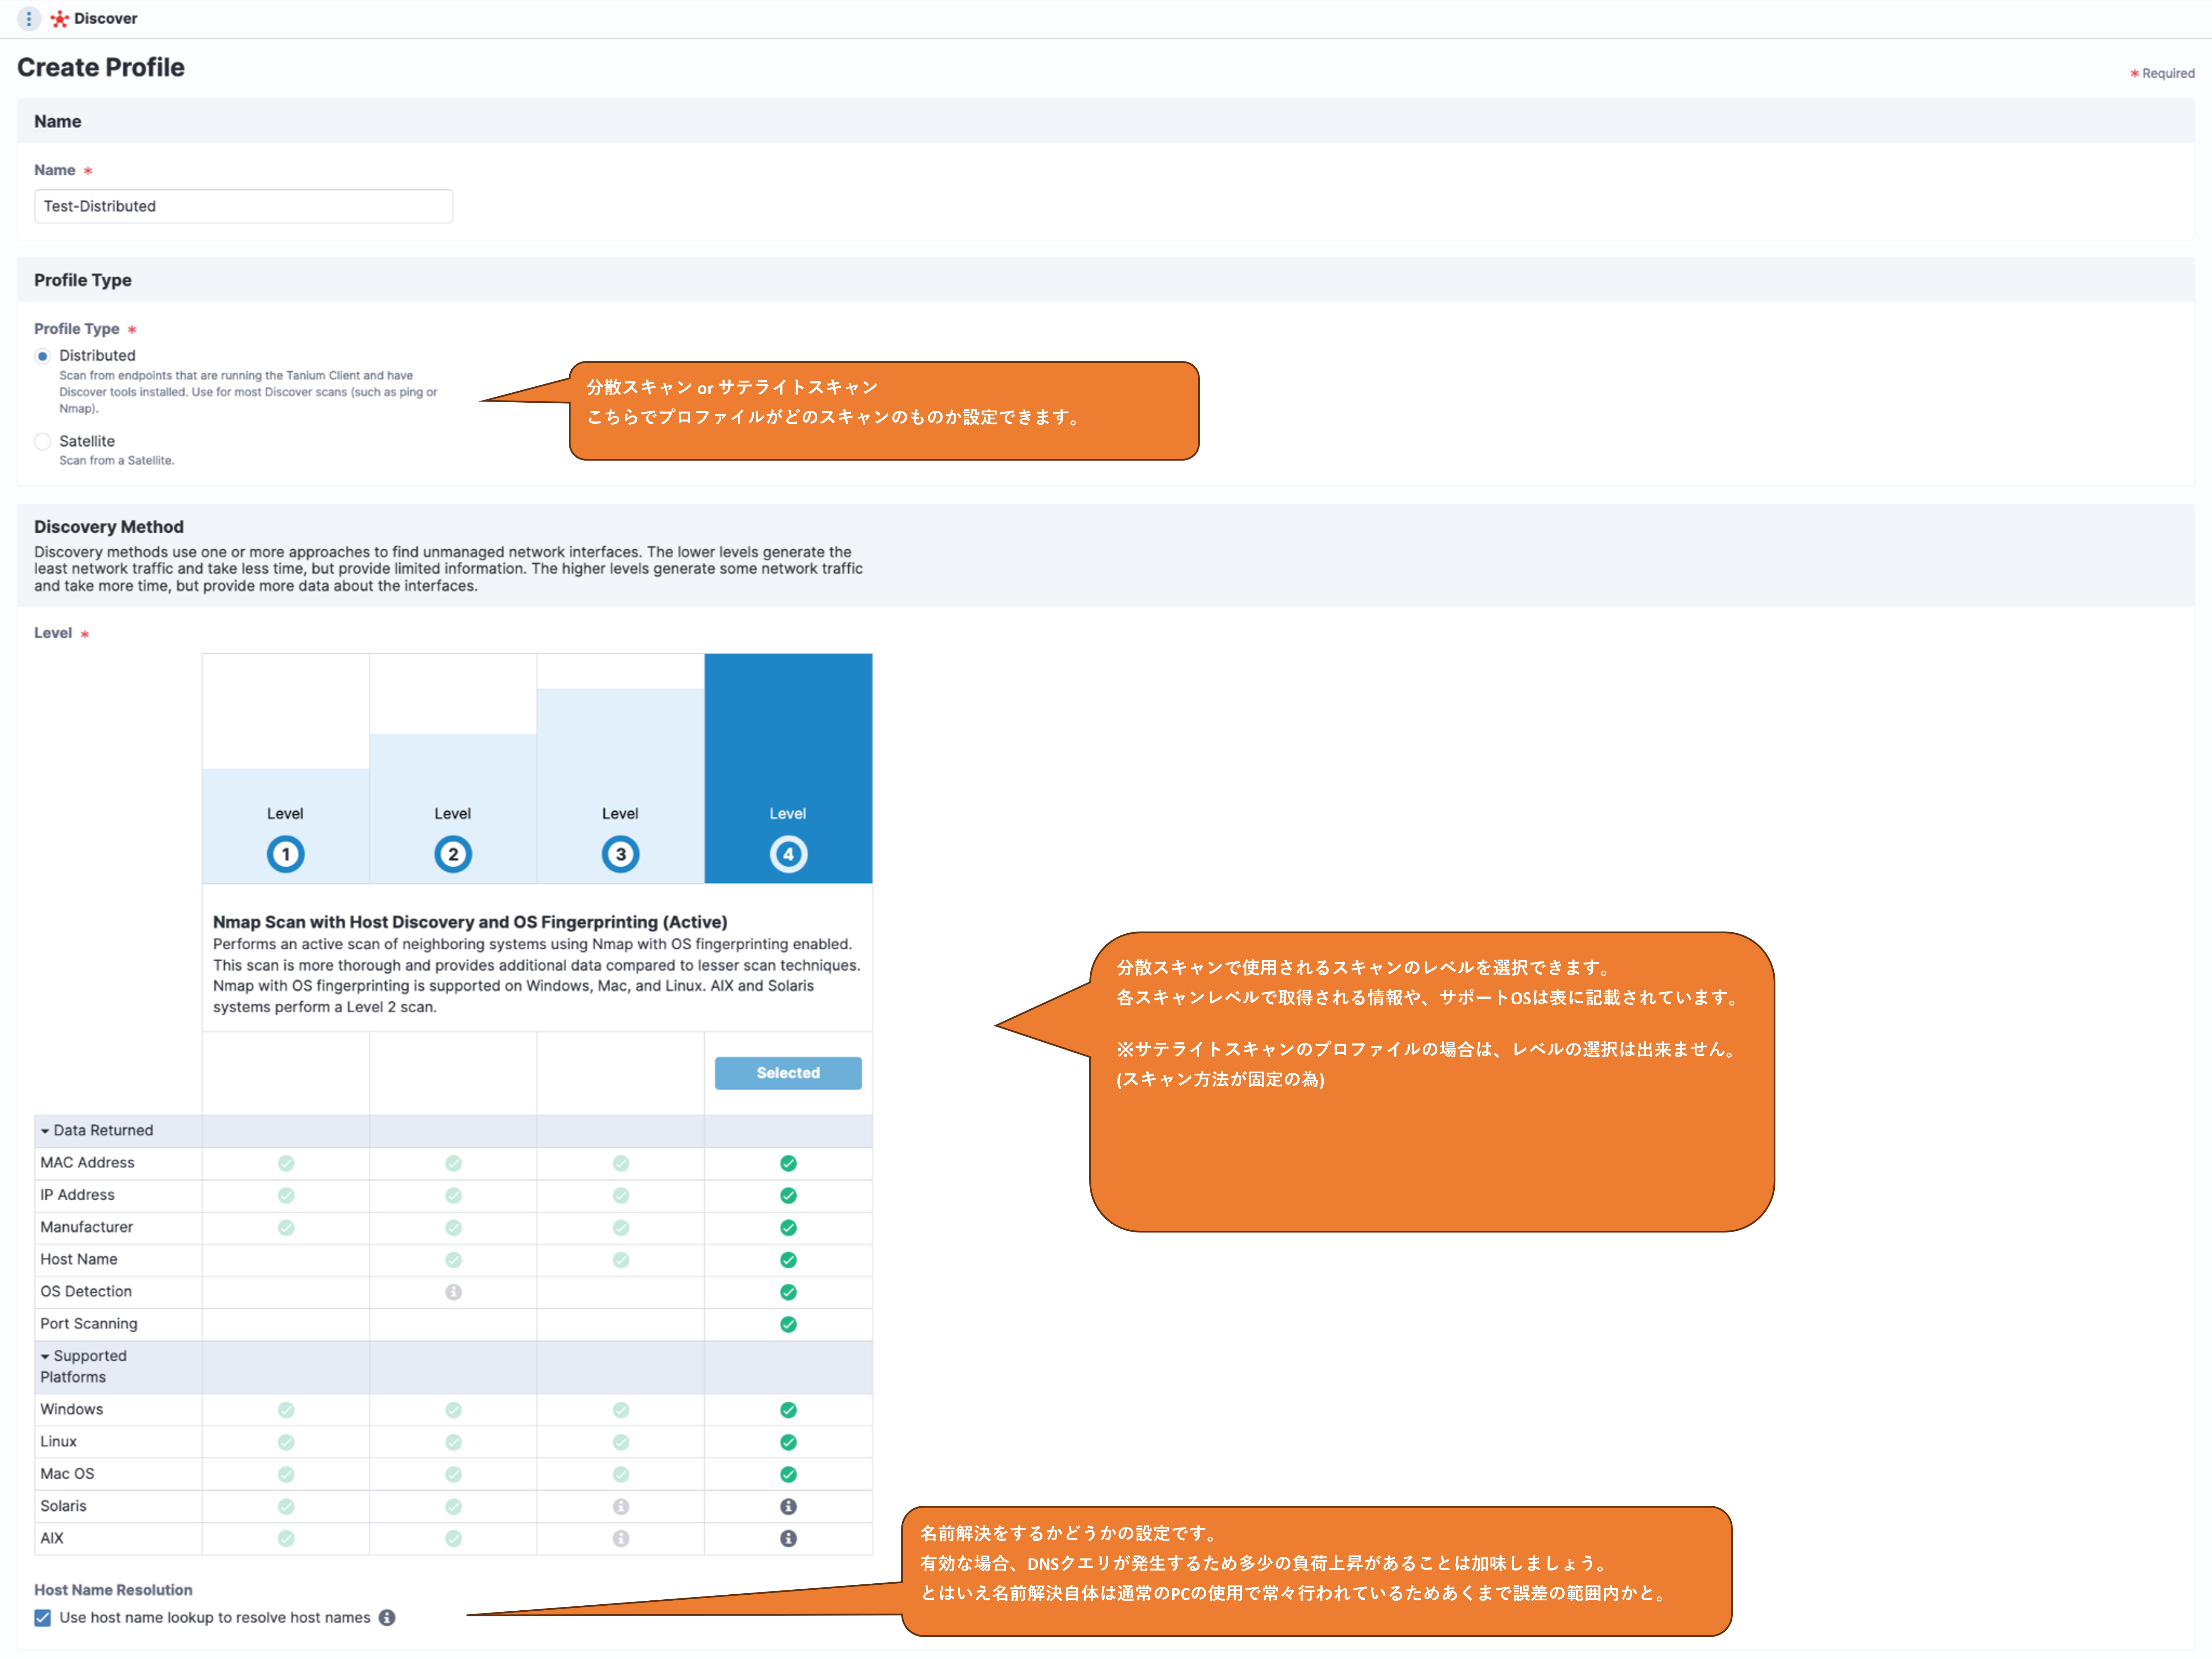Image resolution: width=2212 pixels, height=1659 pixels.
Task: Click the AIX info icon for Level 4
Action: pos(788,1539)
